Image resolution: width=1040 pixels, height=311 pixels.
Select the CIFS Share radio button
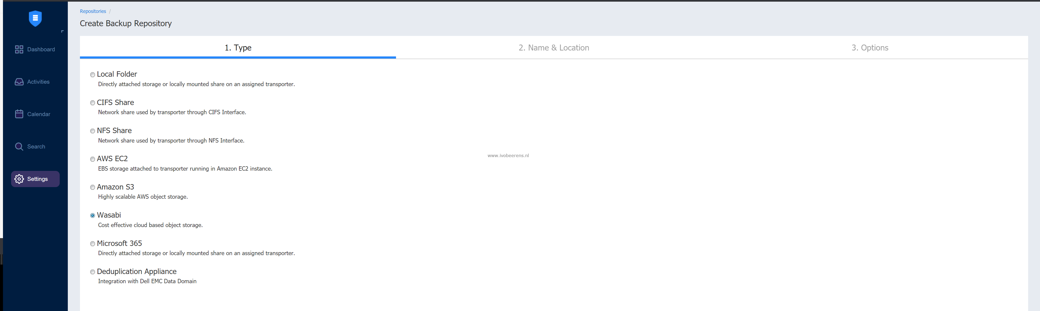point(92,103)
